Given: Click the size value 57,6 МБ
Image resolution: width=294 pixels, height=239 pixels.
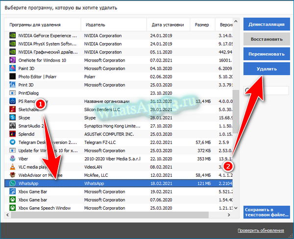Looking at the screenshot, I should [x=203, y=143].
